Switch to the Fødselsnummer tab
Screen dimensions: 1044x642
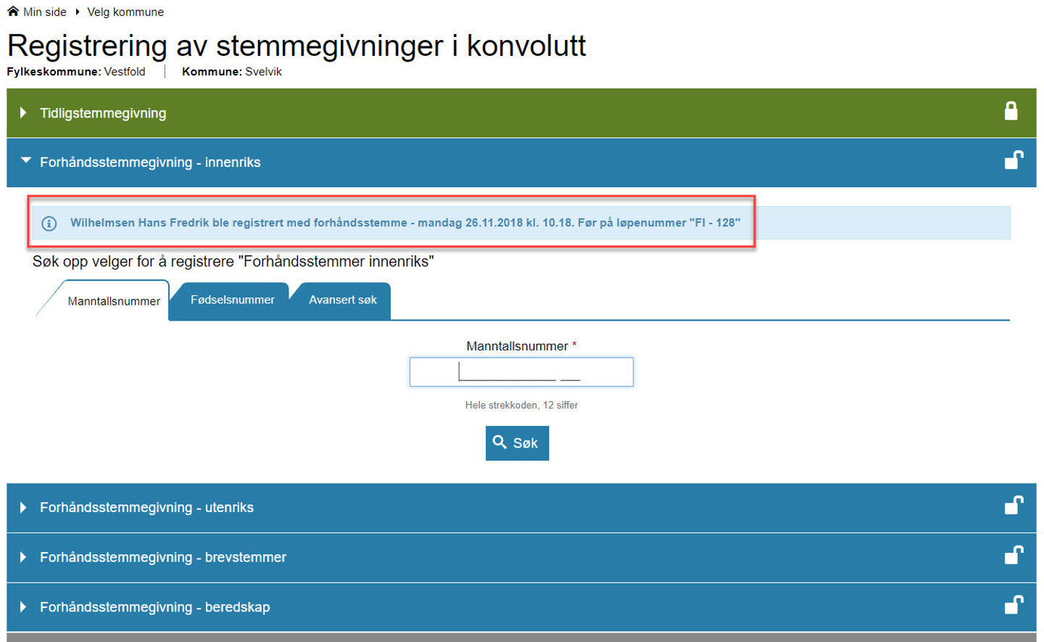click(232, 300)
